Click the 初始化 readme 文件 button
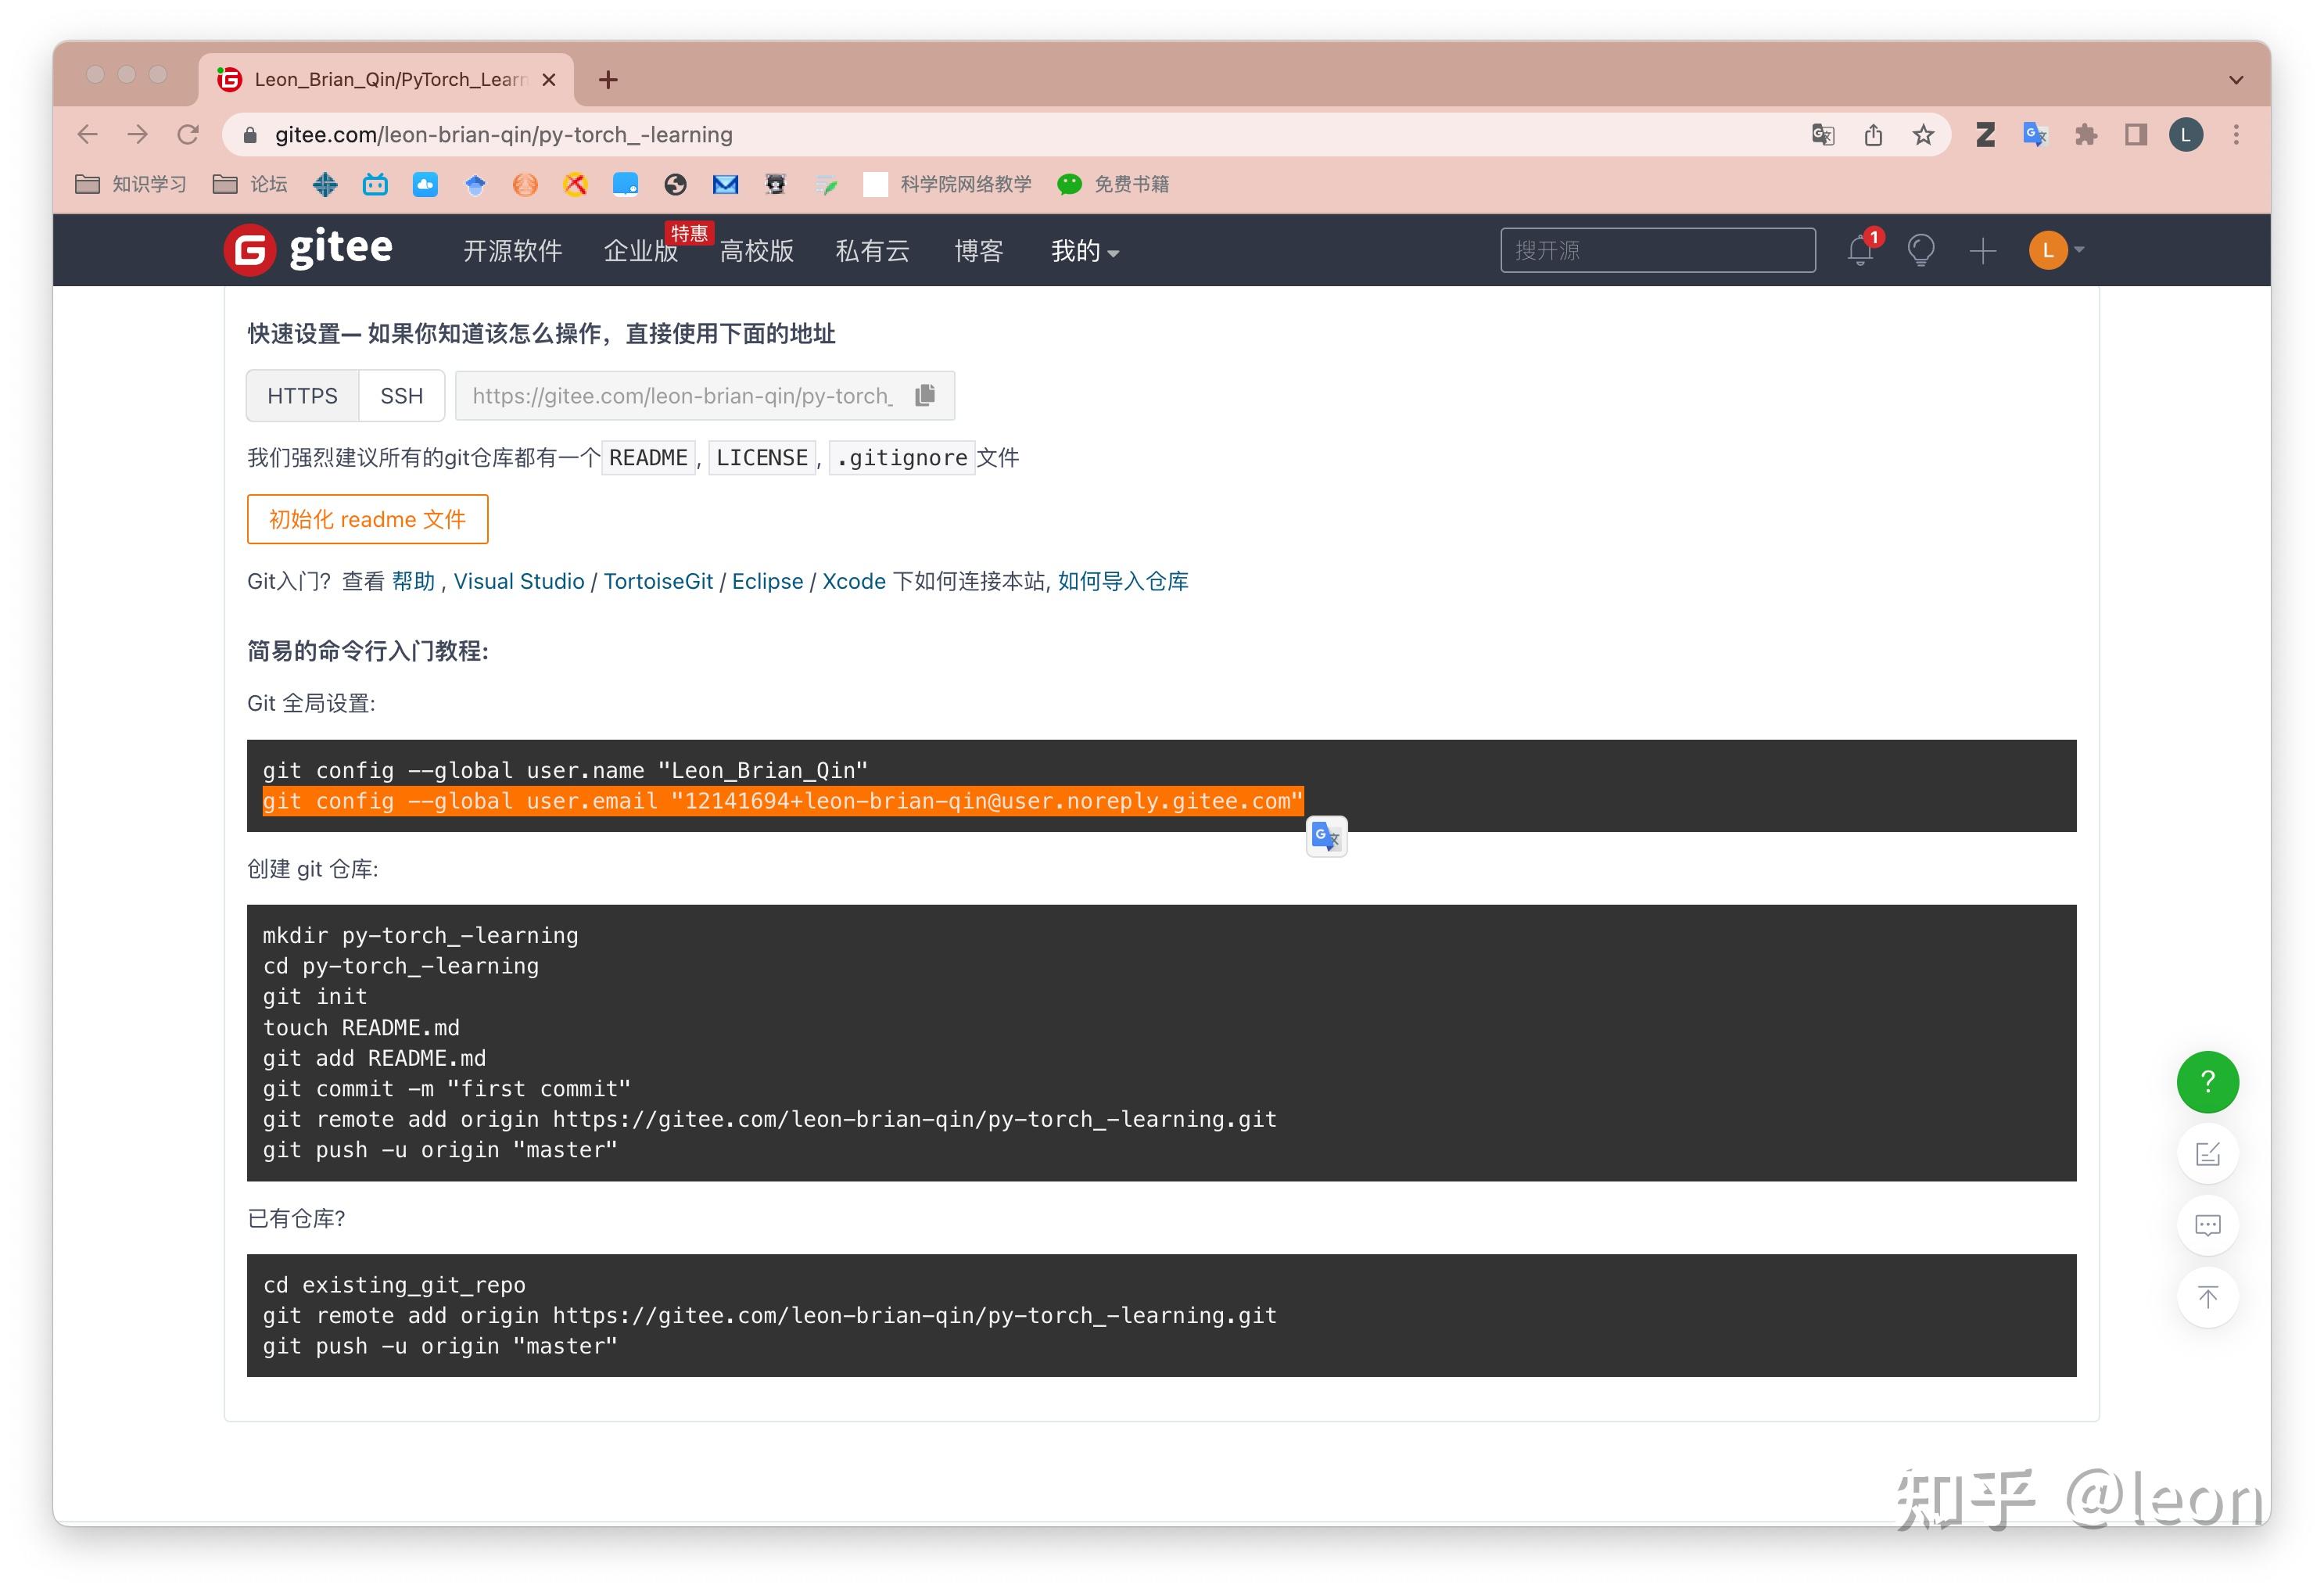 coord(367,519)
